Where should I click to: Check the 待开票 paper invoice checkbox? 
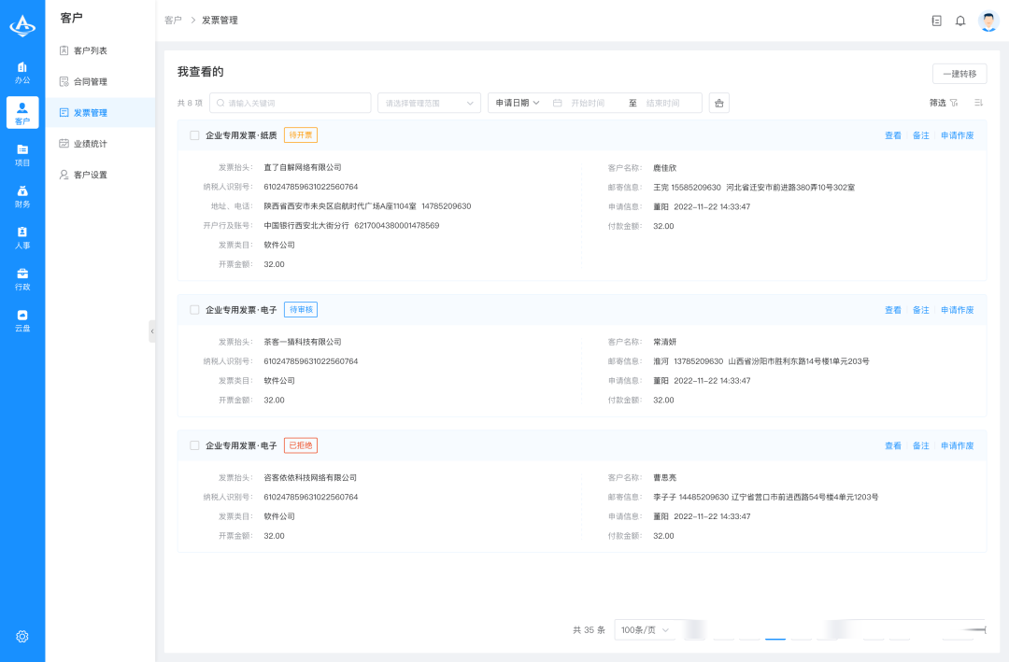[194, 135]
